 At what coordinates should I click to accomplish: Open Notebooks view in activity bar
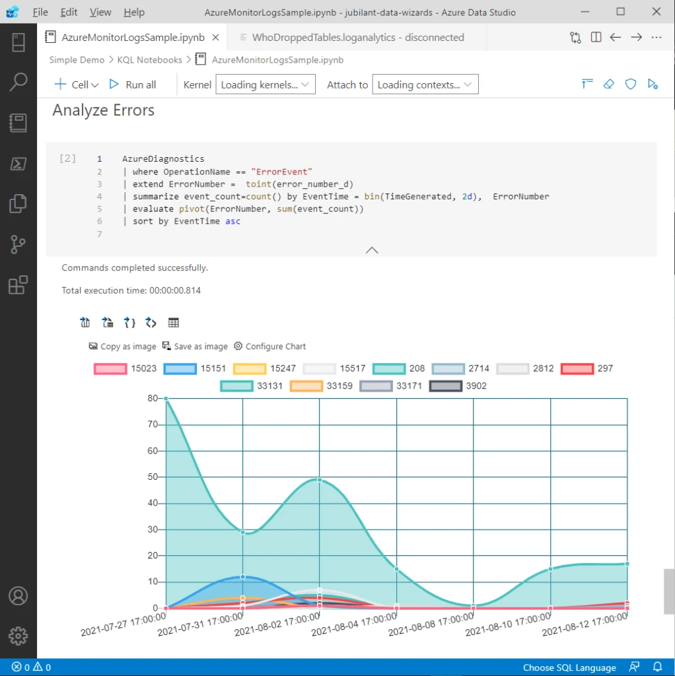(x=18, y=123)
